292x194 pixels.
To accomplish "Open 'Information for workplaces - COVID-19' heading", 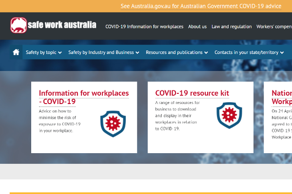I will (x=84, y=97).
